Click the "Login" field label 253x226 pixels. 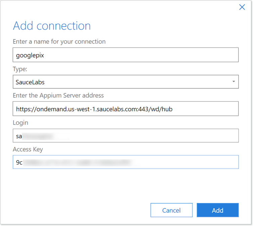pos(20,123)
